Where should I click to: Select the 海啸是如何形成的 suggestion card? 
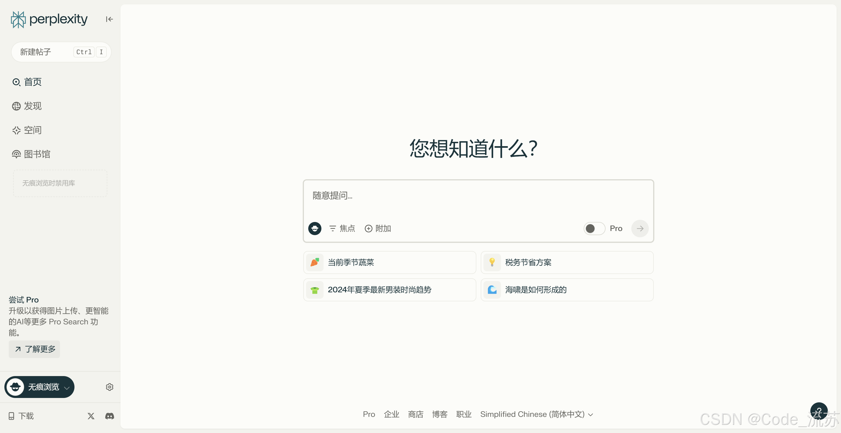pos(567,290)
